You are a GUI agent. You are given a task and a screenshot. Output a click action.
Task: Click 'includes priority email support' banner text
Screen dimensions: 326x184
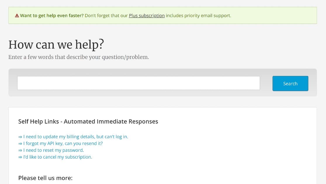[198, 15]
